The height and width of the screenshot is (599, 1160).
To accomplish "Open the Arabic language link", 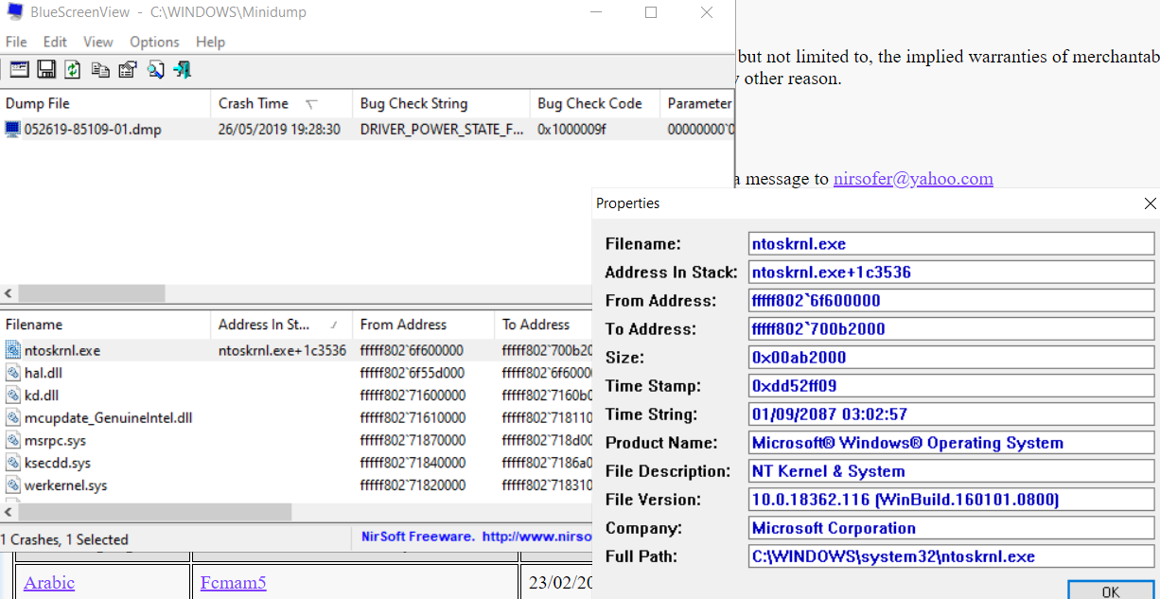I will [49, 583].
